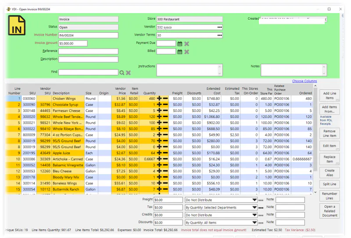Expand the Freight distribution dropdown
The height and width of the screenshot is (238, 351).
[254, 200]
